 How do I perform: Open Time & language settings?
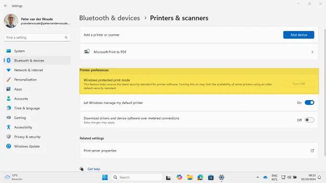coord(37,108)
